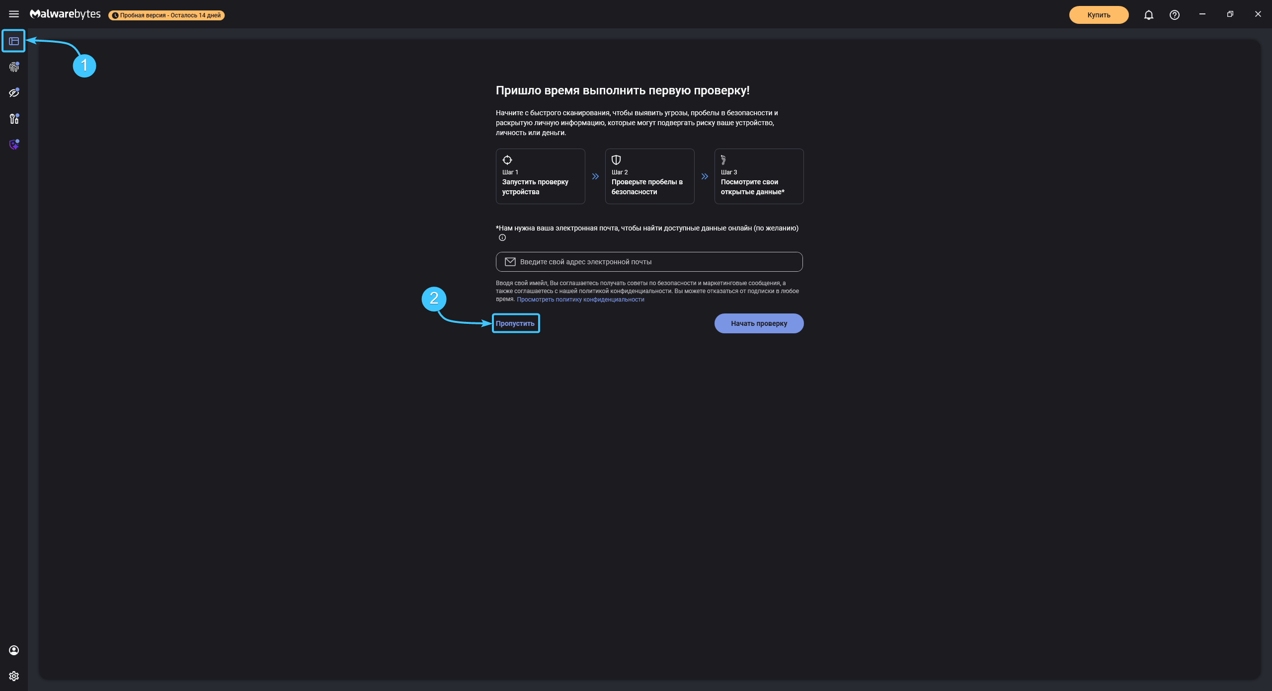Click Пропустить to skip

(515, 323)
